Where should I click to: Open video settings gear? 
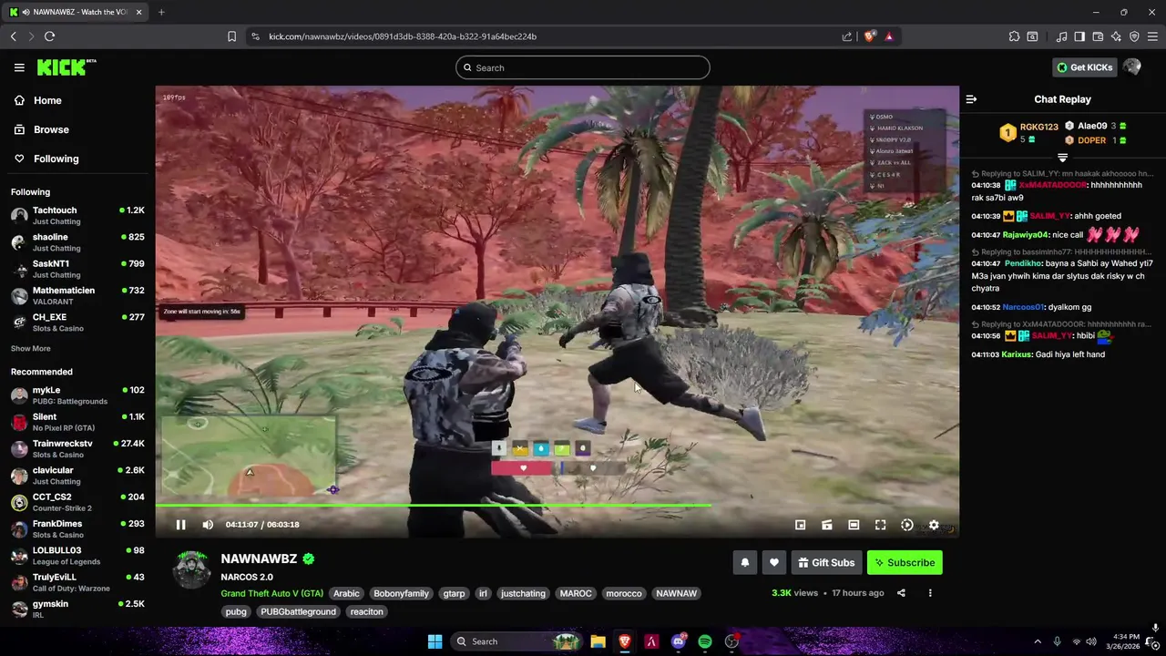point(934,525)
